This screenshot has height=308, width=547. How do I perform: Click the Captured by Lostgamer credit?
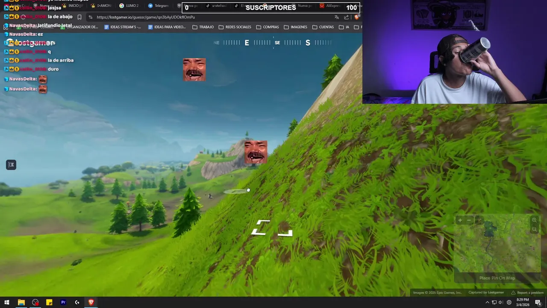[486, 293]
